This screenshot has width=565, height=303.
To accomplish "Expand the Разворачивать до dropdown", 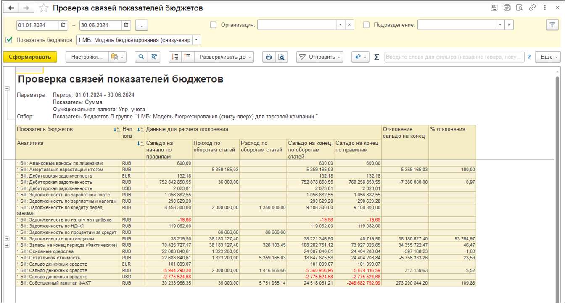I will (226, 57).
